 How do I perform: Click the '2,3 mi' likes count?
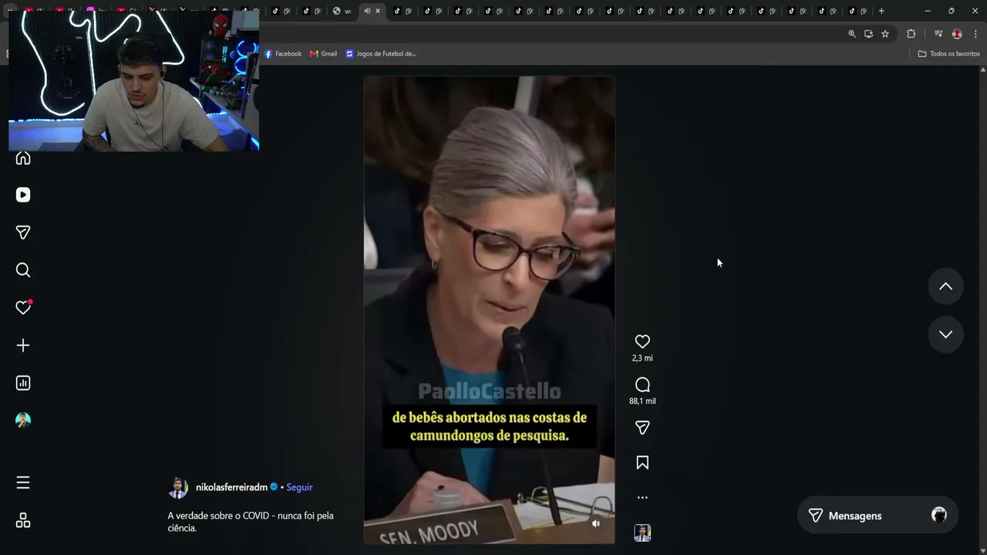point(642,358)
